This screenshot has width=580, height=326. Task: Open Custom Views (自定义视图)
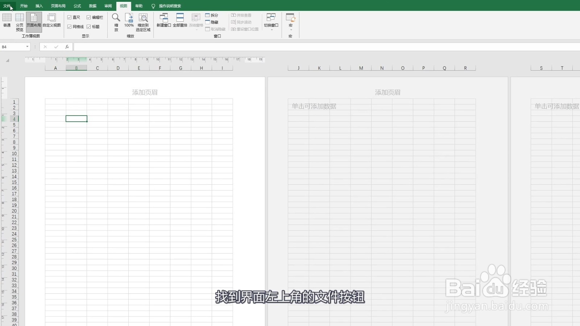52,21
